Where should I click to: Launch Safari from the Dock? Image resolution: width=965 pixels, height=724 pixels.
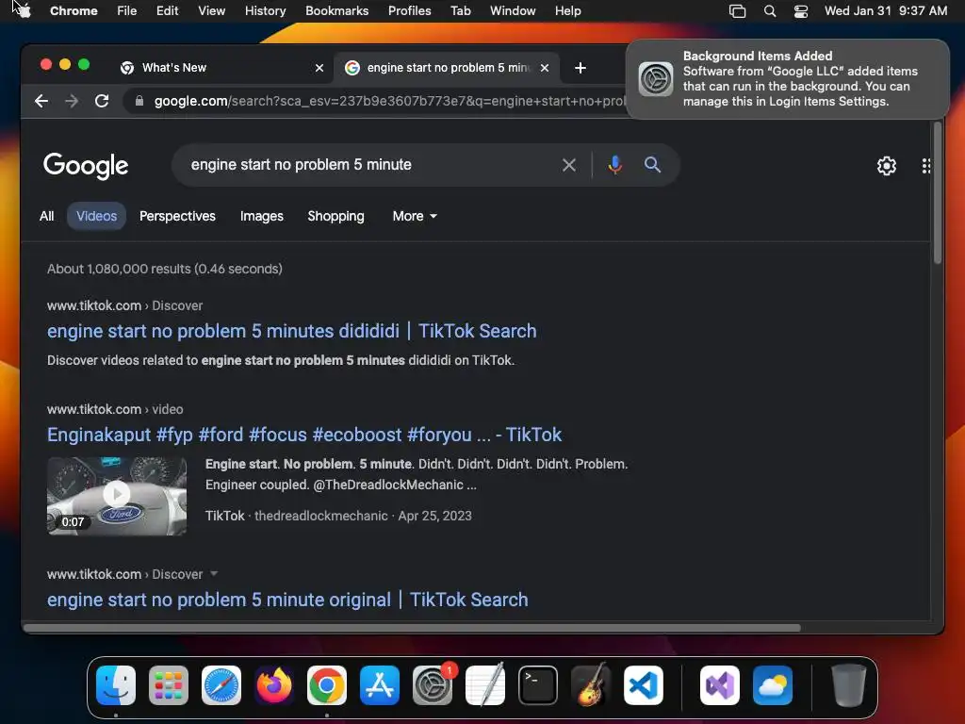click(221, 685)
